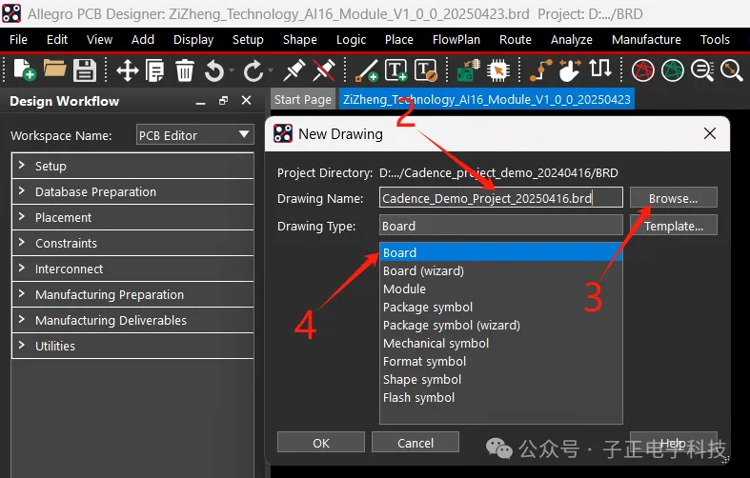This screenshot has height=478, width=750.
Task: Select the Edit Text tool icon
Action: [426, 70]
